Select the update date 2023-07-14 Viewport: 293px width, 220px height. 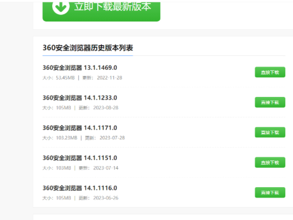(106, 168)
